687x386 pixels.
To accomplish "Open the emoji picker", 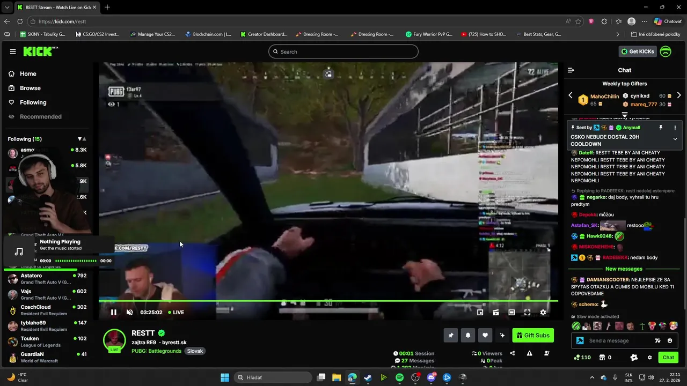I will point(670,341).
